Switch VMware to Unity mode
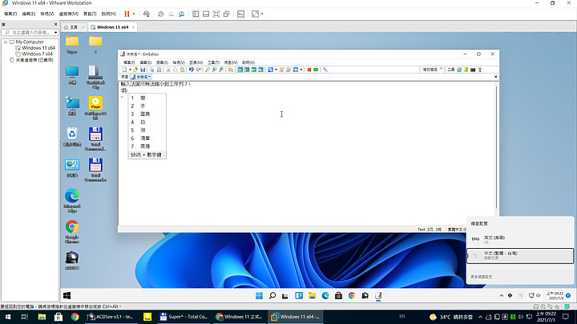This screenshot has height=324, width=577. (226, 14)
